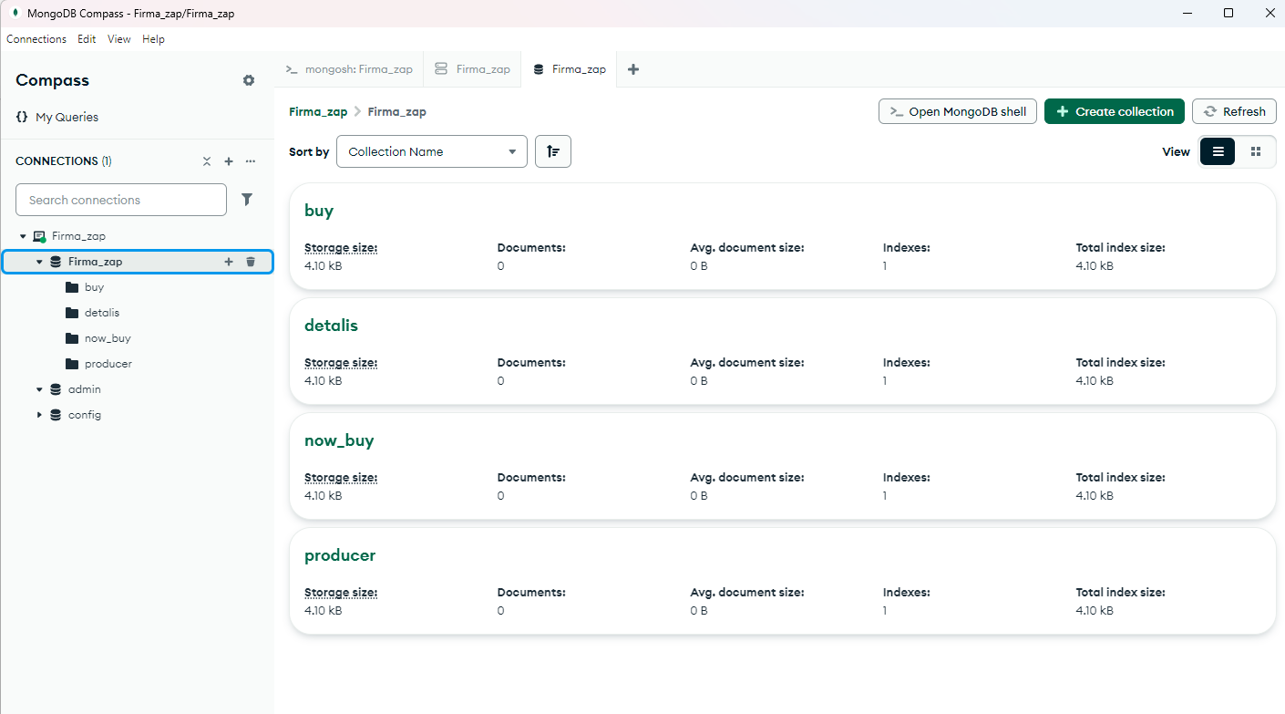1285x714 pixels.
Task: Add new connection plus icon
Action: [229, 161]
